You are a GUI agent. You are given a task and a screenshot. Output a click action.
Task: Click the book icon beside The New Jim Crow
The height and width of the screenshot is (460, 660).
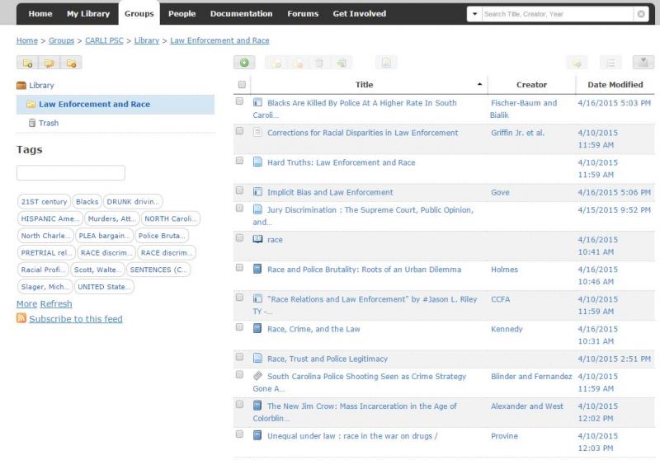(x=257, y=406)
